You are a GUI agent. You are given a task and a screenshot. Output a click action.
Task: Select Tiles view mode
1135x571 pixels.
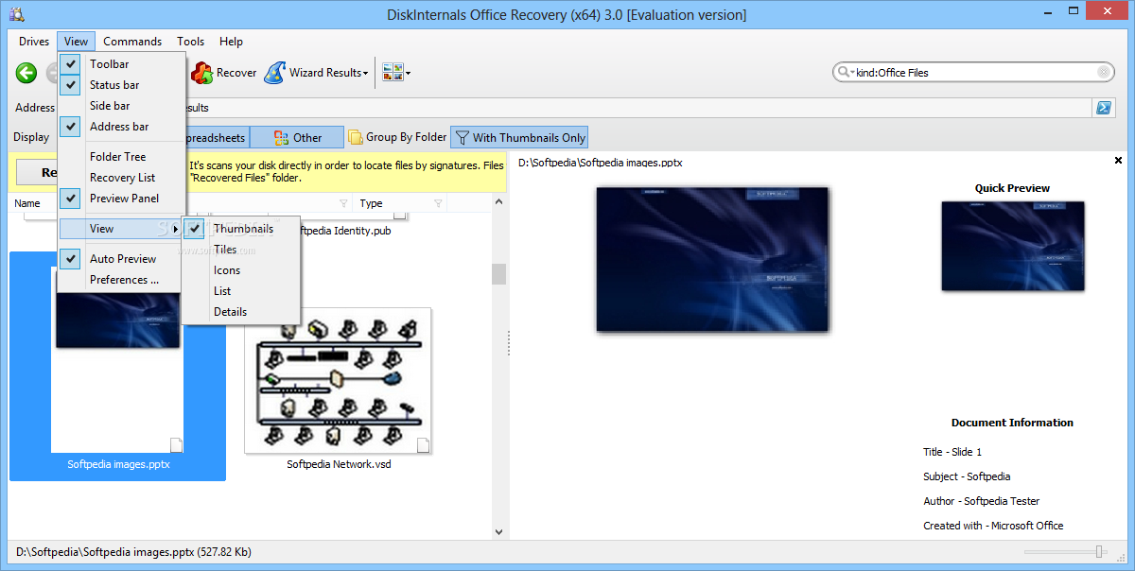(241, 250)
